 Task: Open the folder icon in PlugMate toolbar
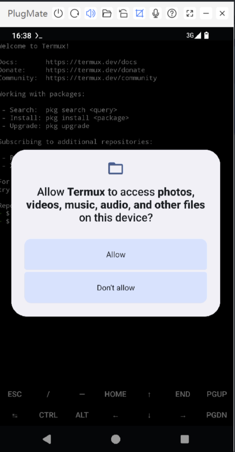(x=107, y=14)
